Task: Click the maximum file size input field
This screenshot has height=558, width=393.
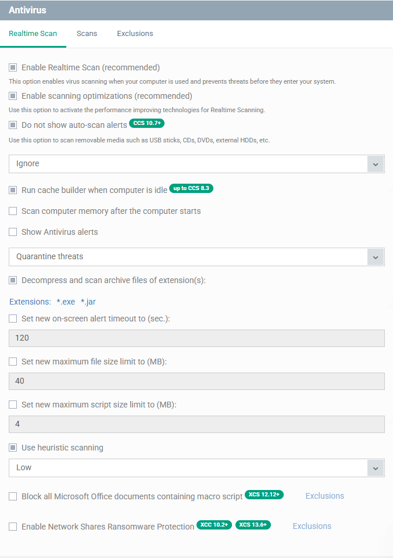Action: coord(196,381)
